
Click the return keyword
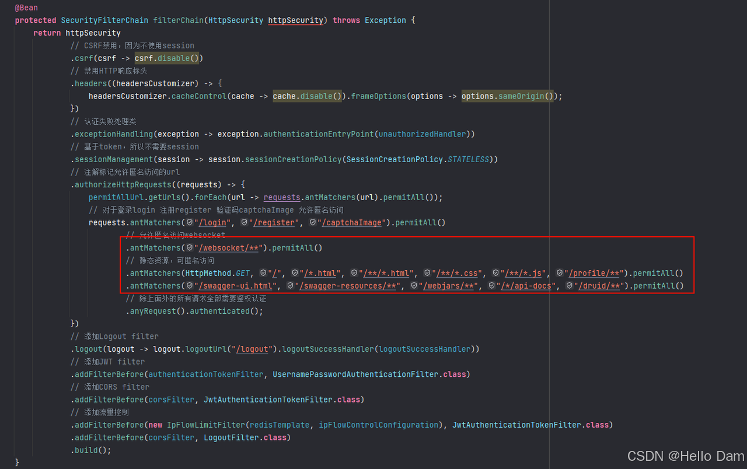(47, 33)
